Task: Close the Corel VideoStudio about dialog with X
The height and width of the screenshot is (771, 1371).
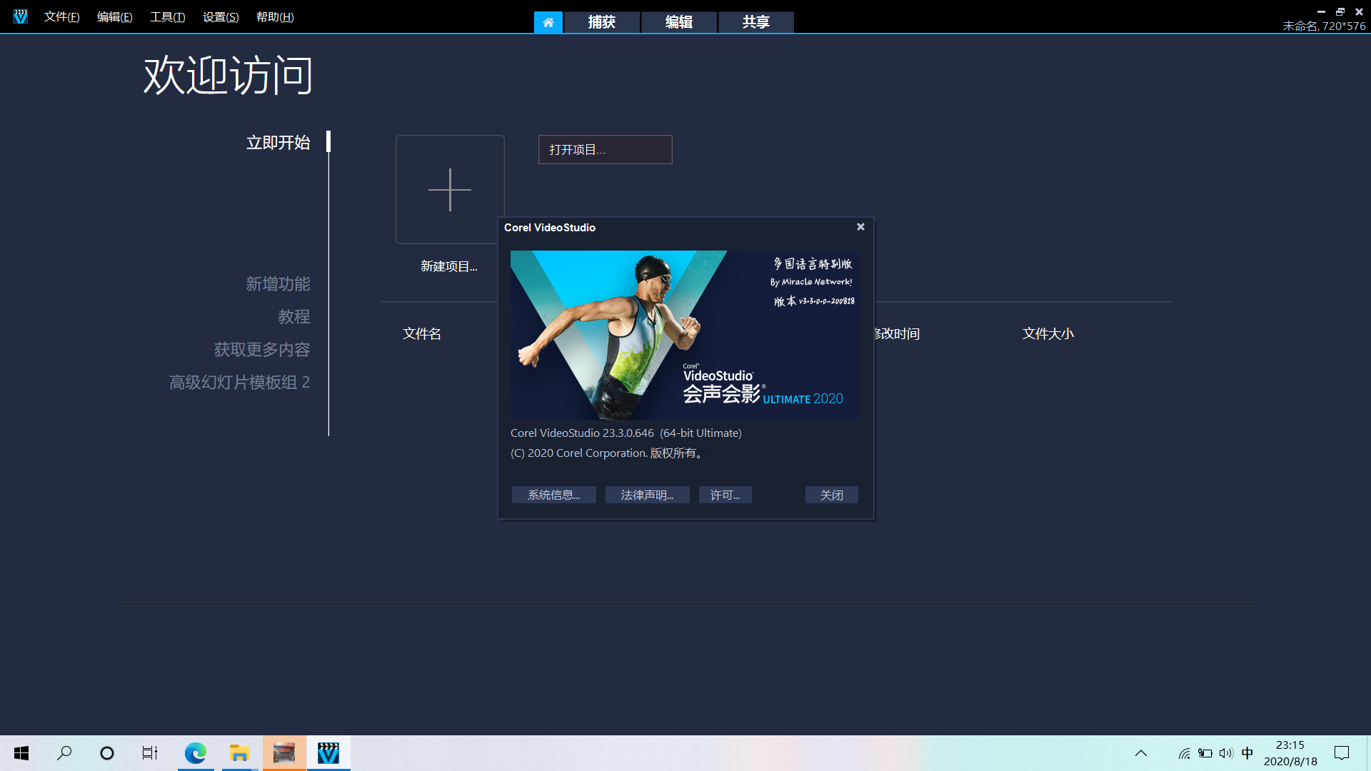Action: [x=860, y=227]
